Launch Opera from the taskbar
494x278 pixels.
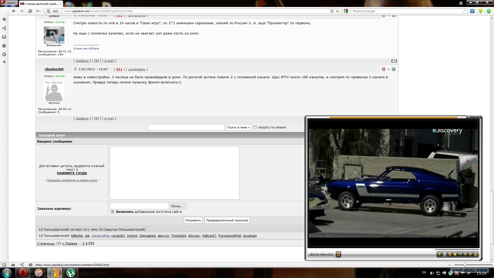point(23,273)
